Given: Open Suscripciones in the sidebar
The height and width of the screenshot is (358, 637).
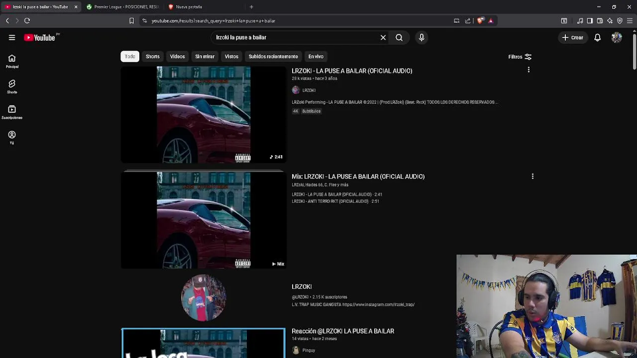Looking at the screenshot, I should click(x=12, y=112).
